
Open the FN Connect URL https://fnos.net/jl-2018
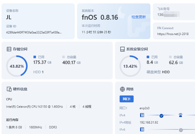[x=173, y=34]
